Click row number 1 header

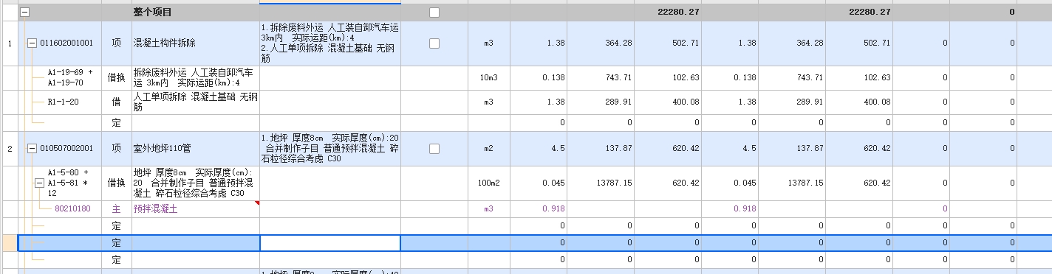10,43
